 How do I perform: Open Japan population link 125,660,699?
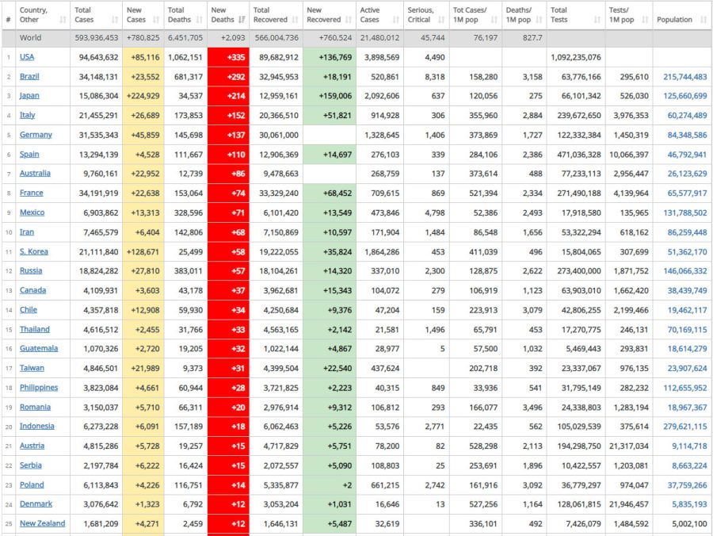click(684, 96)
